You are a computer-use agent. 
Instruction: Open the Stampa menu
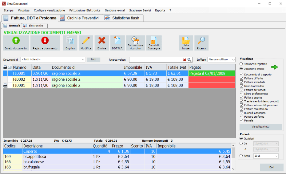[x=8, y=10]
